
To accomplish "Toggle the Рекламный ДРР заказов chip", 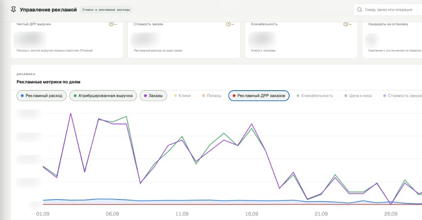I will pyautogui.click(x=259, y=96).
